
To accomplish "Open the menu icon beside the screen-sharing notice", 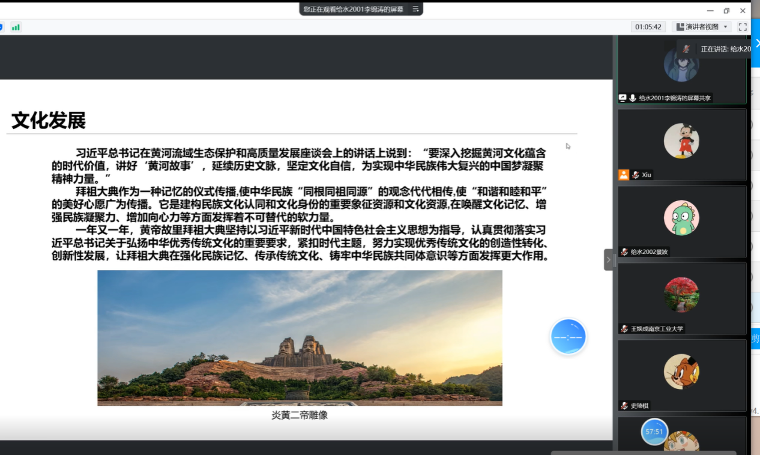I will [415, 9].
